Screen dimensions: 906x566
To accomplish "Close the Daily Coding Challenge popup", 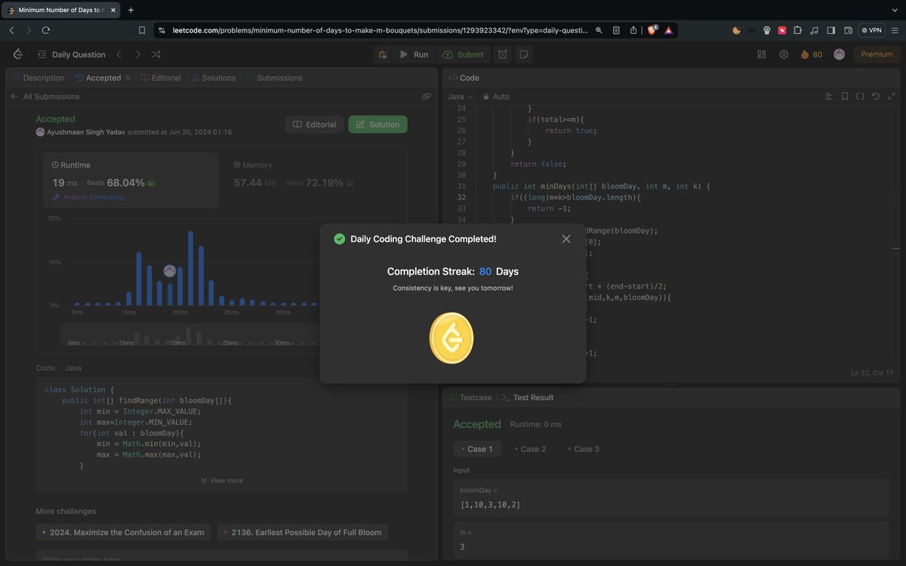I will coord(566,238).
